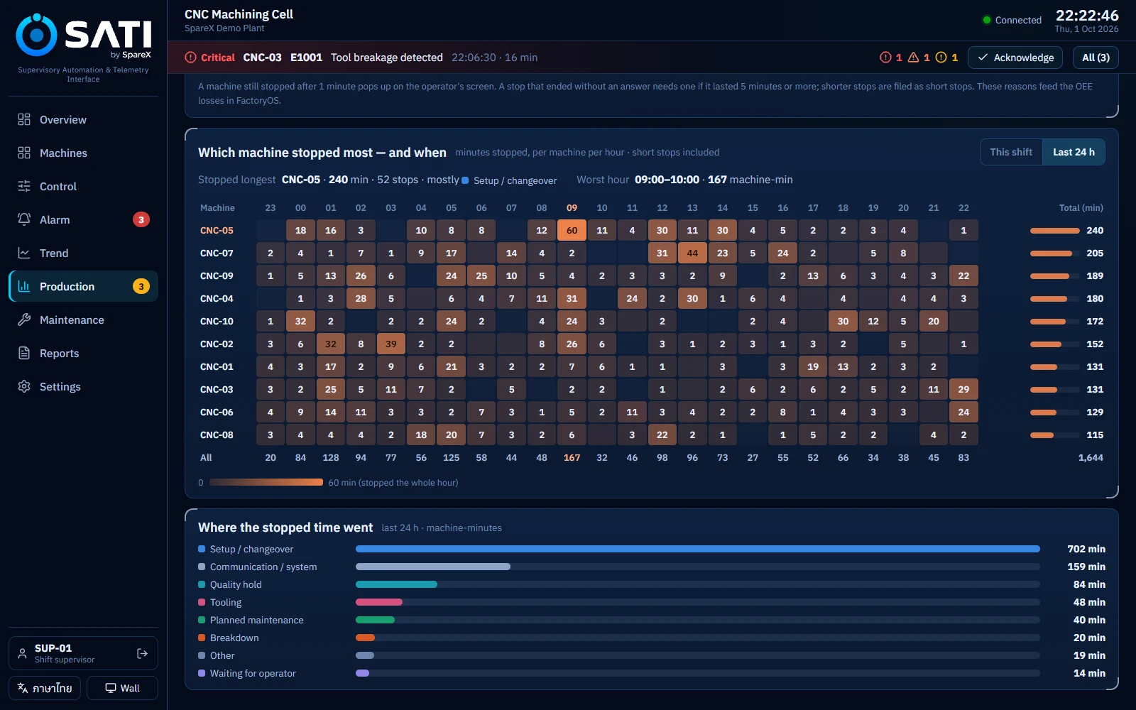Image resolution: width=1136 pixels, height=710 pixels.
Task: Click the yellow info count icon
Action: [941, 58]
